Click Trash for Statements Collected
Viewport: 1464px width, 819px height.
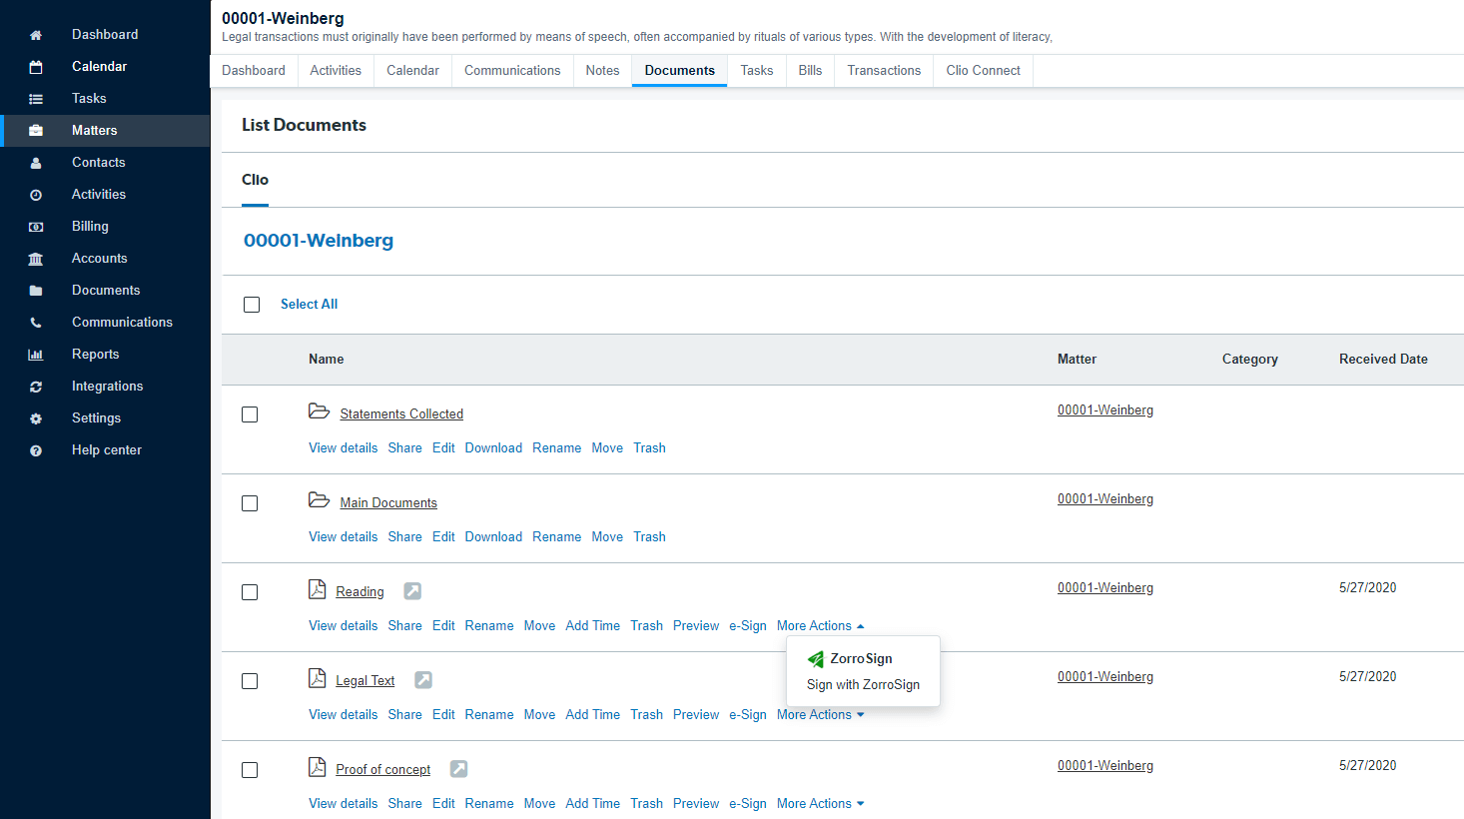tap(649, 448)
